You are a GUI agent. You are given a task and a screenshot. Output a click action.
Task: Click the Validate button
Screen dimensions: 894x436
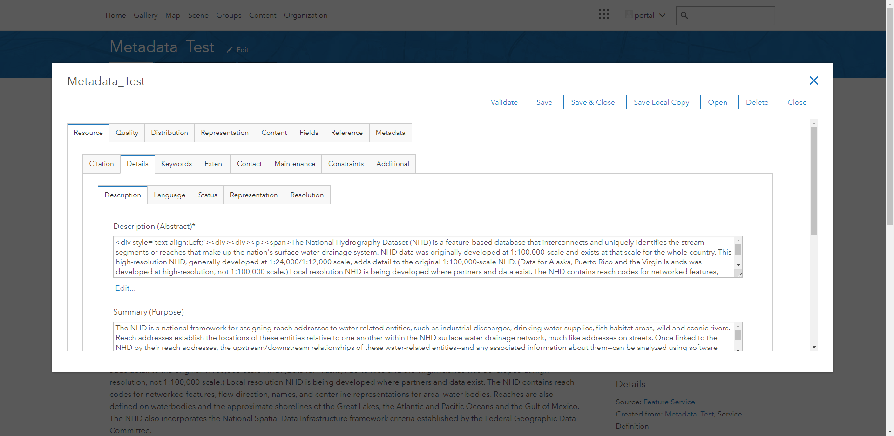tap(504, 102)
